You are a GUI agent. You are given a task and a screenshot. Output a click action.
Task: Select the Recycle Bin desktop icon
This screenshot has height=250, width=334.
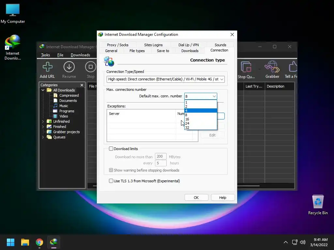[318, 205]
